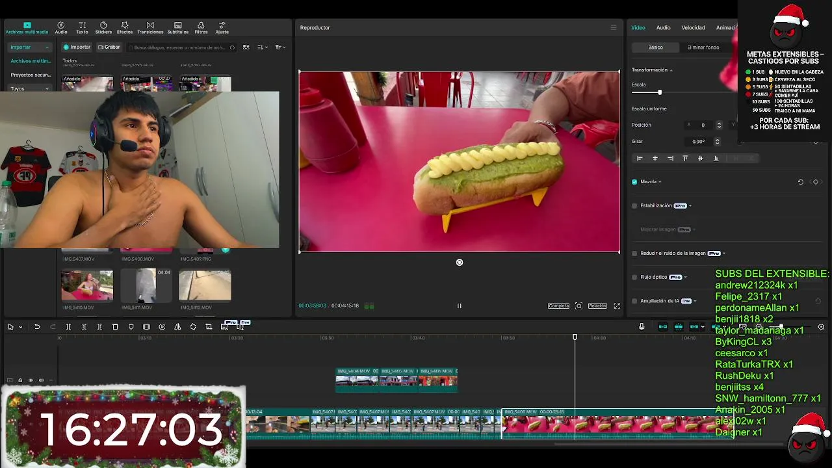Step the Girar rotation spinner
The height and width of the screenshot is (468, 832).
[717, 141]
